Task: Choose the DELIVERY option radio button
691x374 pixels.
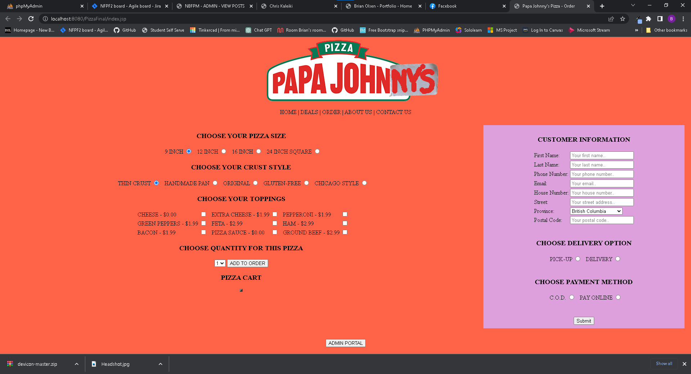Action: (x=618, y=259)
